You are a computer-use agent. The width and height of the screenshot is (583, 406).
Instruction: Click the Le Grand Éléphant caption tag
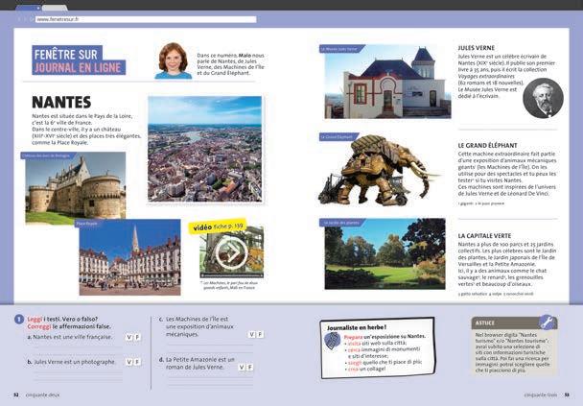tap(339, 137)
